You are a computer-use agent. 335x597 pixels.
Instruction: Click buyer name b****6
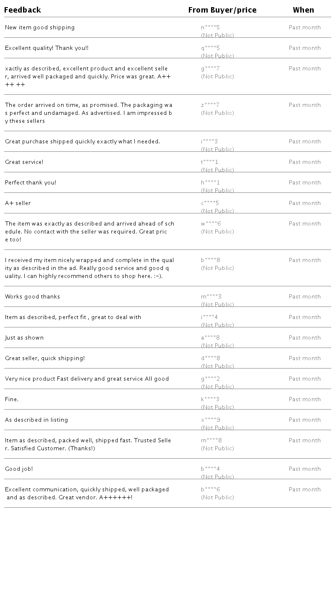point(211,490)
